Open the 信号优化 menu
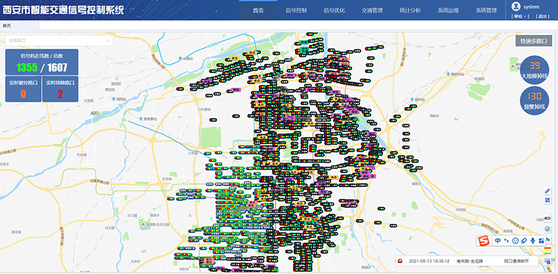Screen dimensions: 558x274 334,10
